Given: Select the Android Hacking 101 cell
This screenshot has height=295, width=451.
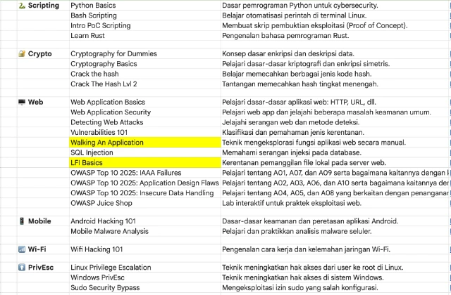Looking at the screenshot, I should click(x=145, y=221).
